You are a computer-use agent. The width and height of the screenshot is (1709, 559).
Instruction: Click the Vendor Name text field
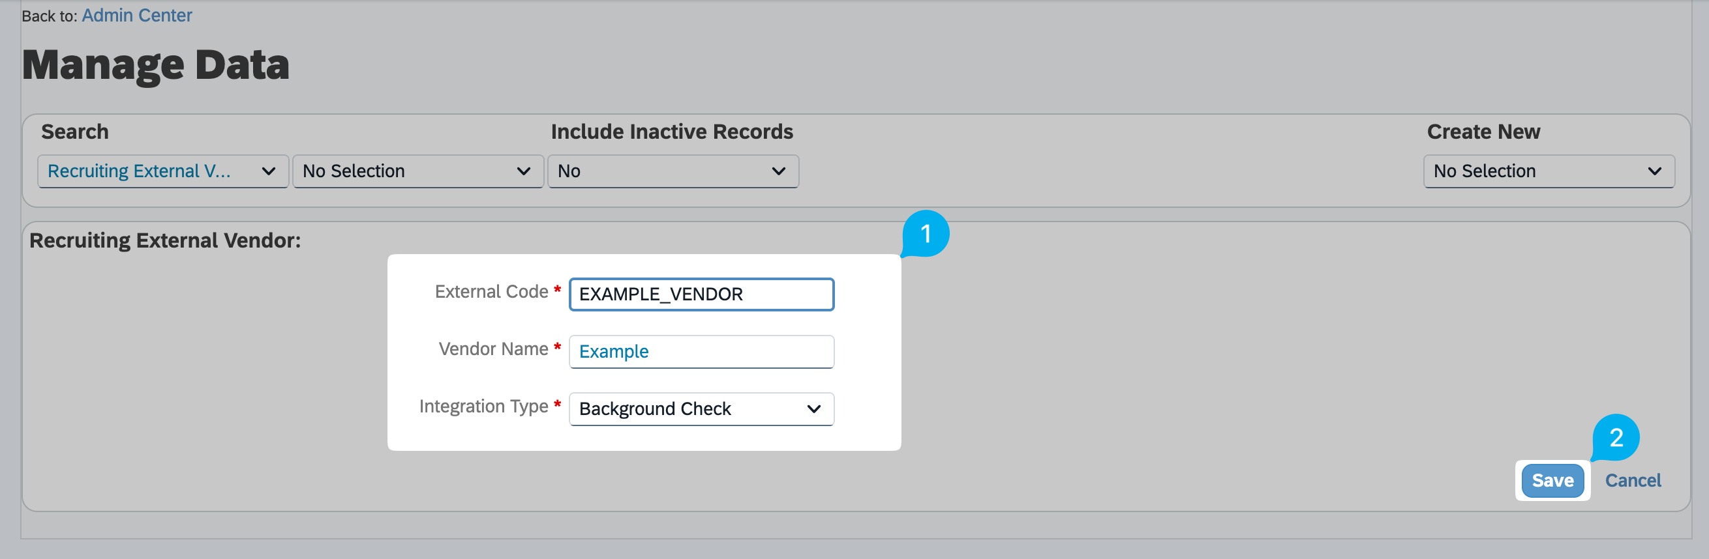[701, 352]
